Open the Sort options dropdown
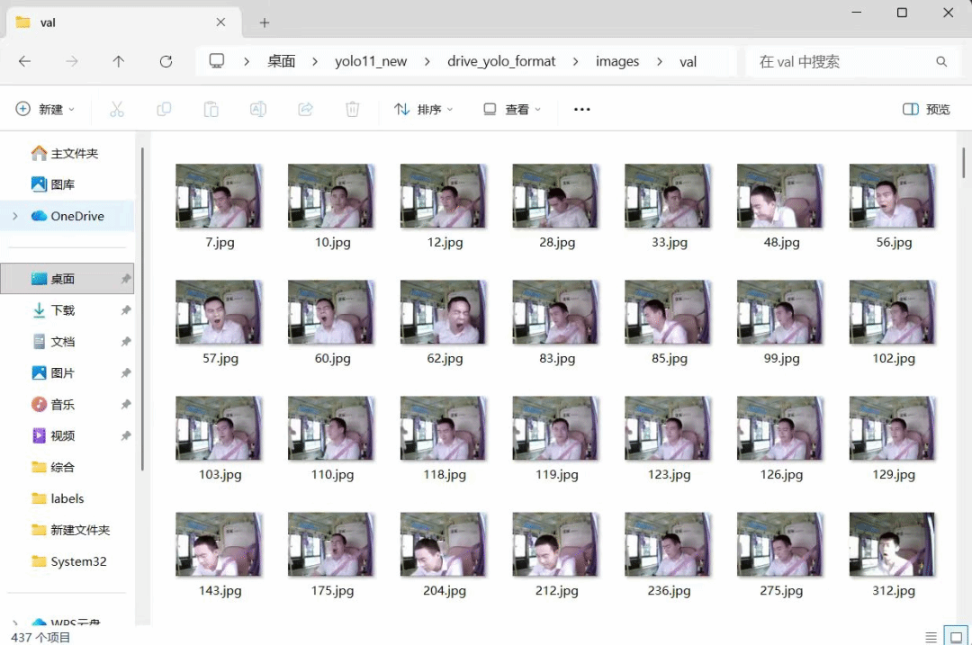This screenshot has height=645, width=972. click(424, 110)
